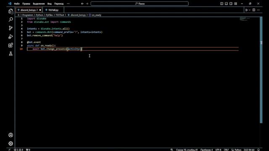Select the 3.8.3 64-bit interpreter
269x151 pixels.
pyautogui.click(x=249, y=150)
